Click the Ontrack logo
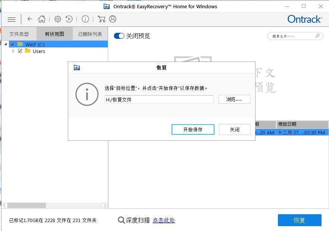The width and height of the screenshot is (329, 231). 304,19
